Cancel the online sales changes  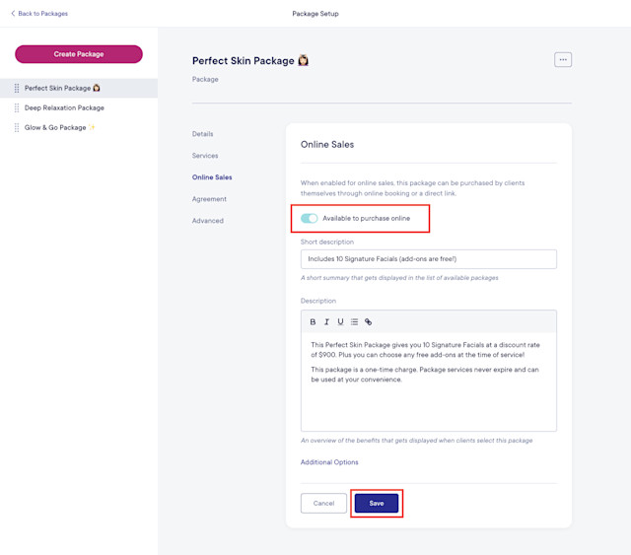click(x=323, y=503)
